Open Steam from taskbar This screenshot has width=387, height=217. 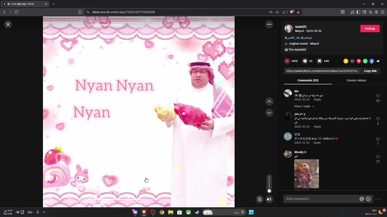tap(197, 212)
